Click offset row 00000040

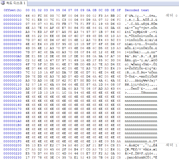[x=12, y=32]
